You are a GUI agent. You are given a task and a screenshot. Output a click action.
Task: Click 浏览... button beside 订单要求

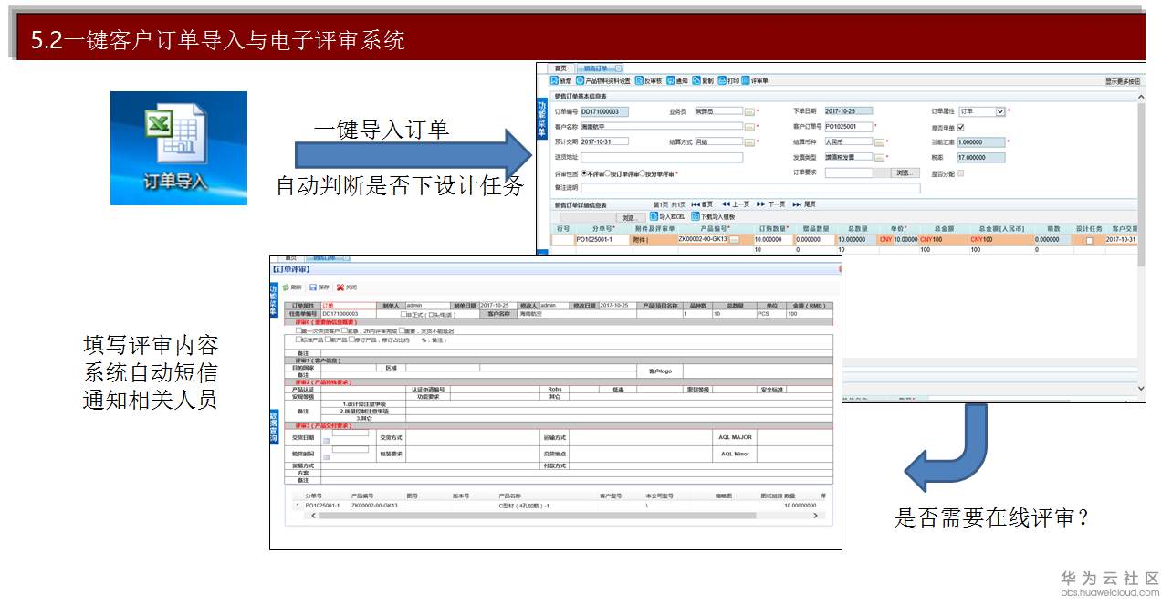[x=905, y=172]
